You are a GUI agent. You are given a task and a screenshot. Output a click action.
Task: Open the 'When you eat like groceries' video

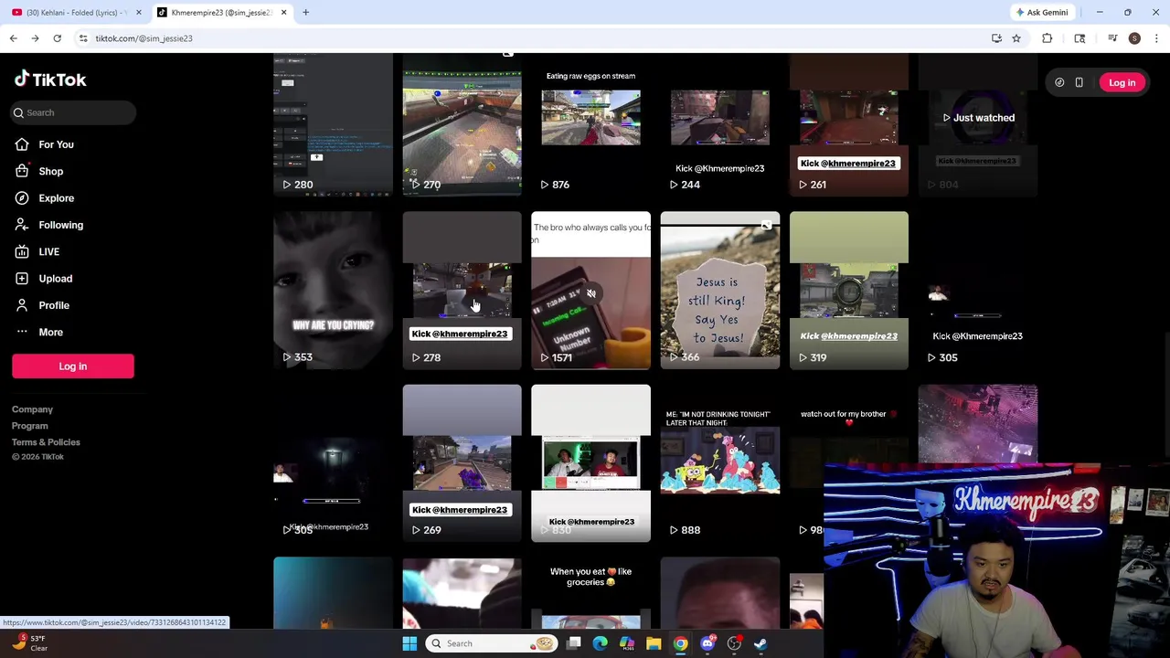pyautogui.click(x=590, y=592)
